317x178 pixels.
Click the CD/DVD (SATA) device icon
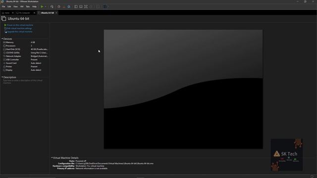tap(4, 53)
